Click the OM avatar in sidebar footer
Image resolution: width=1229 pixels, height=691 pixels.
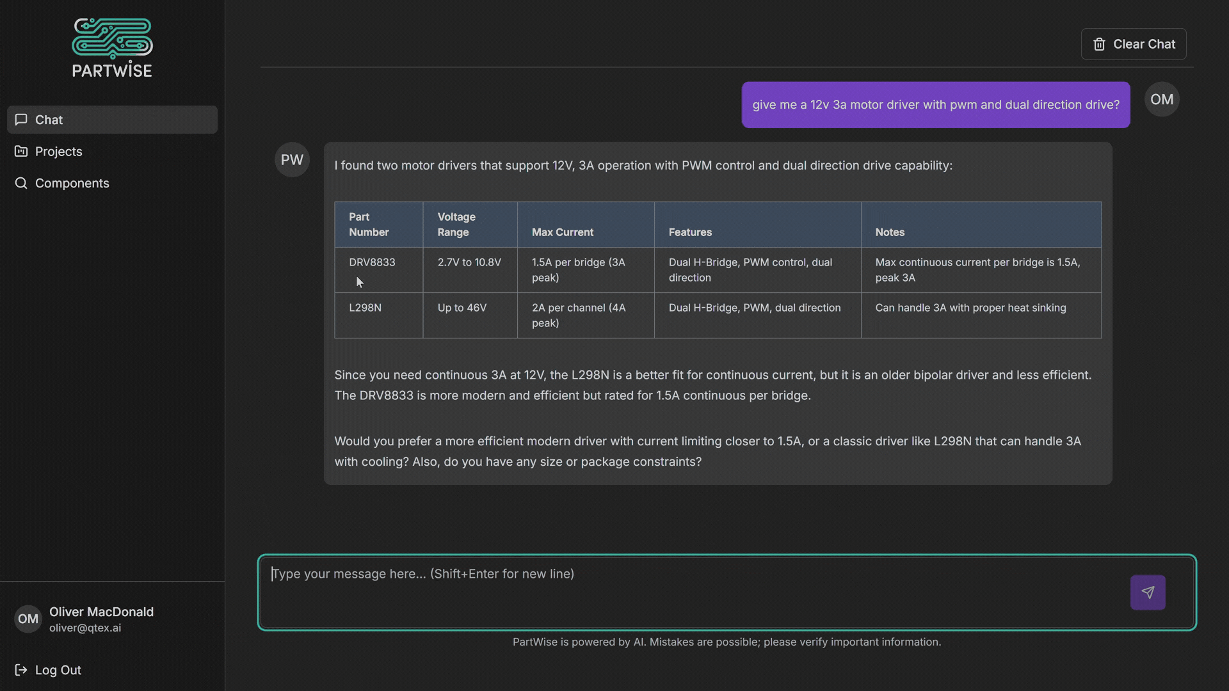28,619
